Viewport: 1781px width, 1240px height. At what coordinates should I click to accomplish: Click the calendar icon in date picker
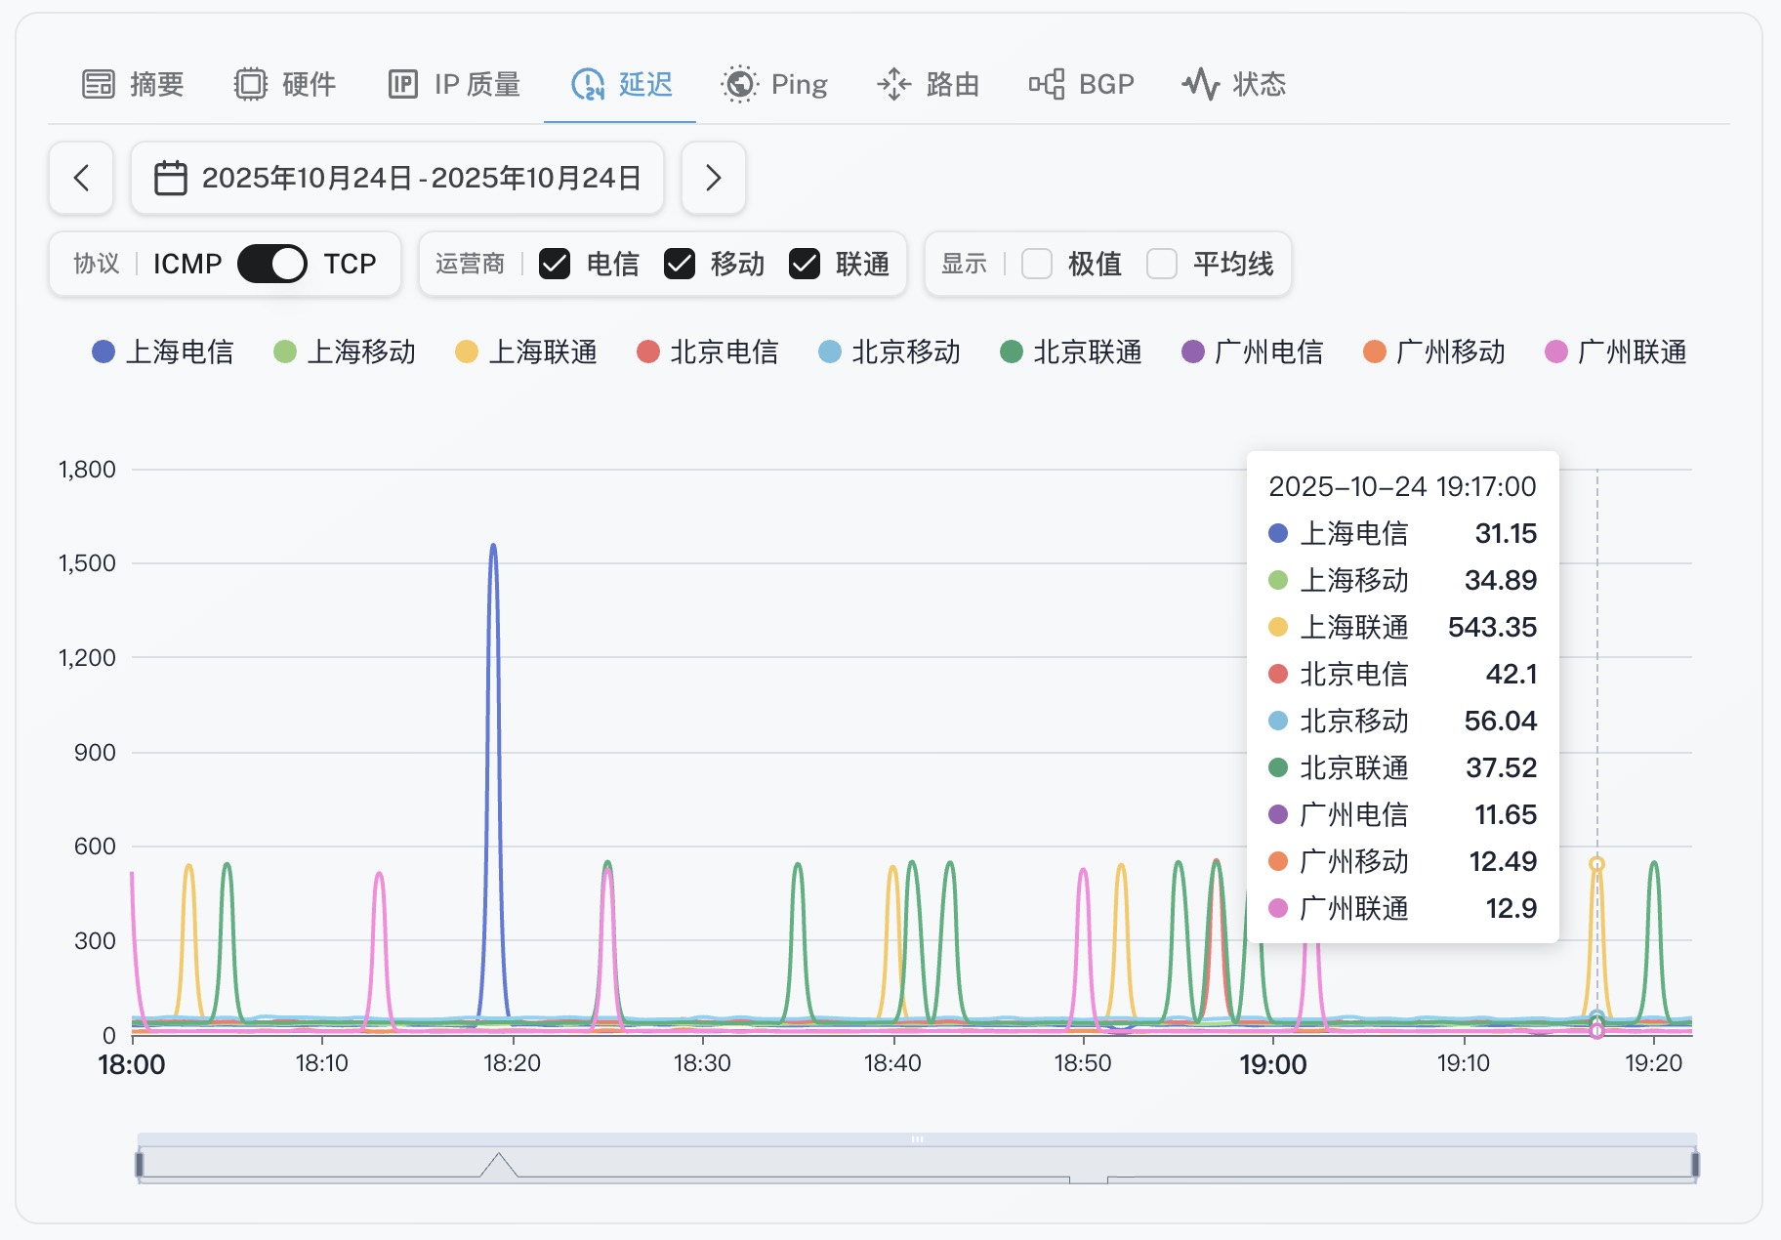171,178
